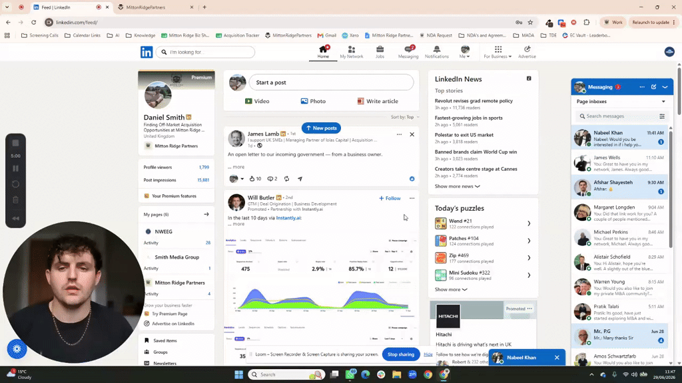The image size is (682, 383).
Task: Repost James Lamb's post
Action: pos(286,179)
